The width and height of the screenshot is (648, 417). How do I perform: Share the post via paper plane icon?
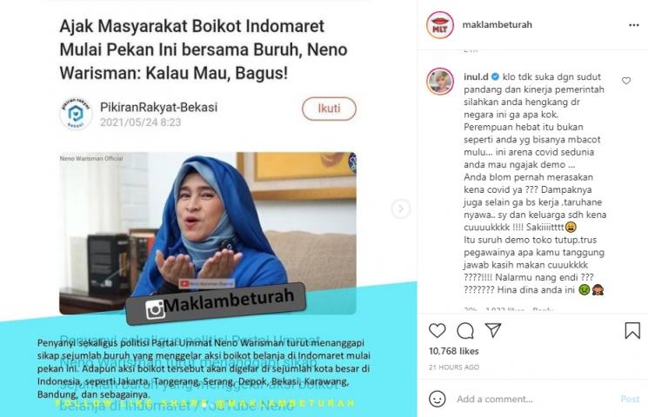click(x=493, y=330)
